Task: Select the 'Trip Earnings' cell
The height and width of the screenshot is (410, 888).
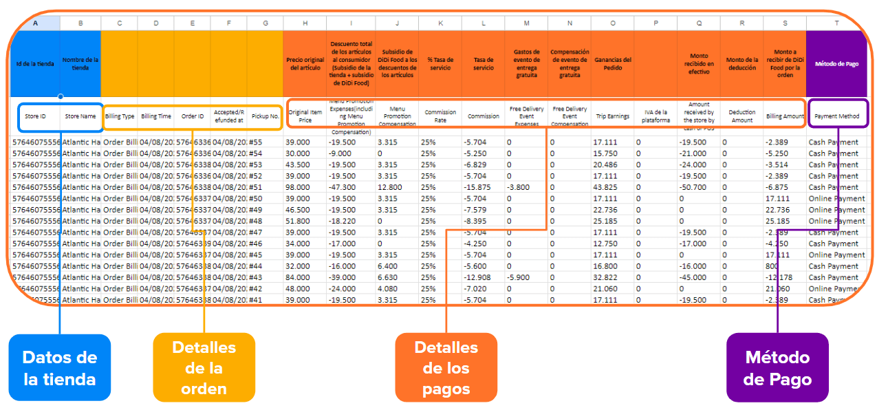Action: click(x=612, y=116)
